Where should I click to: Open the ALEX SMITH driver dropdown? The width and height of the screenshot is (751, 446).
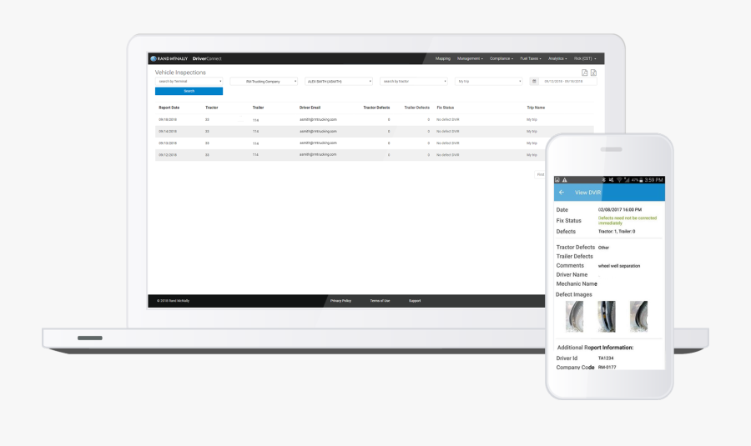(338, 82)
